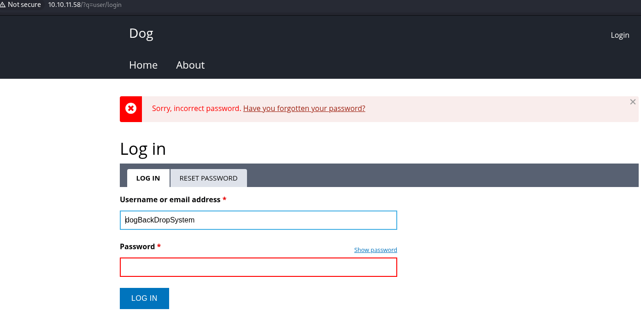Viewport: 641px width, 316px height.
Task: Click the browser URL address text
Action: click(x=85, y=5)
